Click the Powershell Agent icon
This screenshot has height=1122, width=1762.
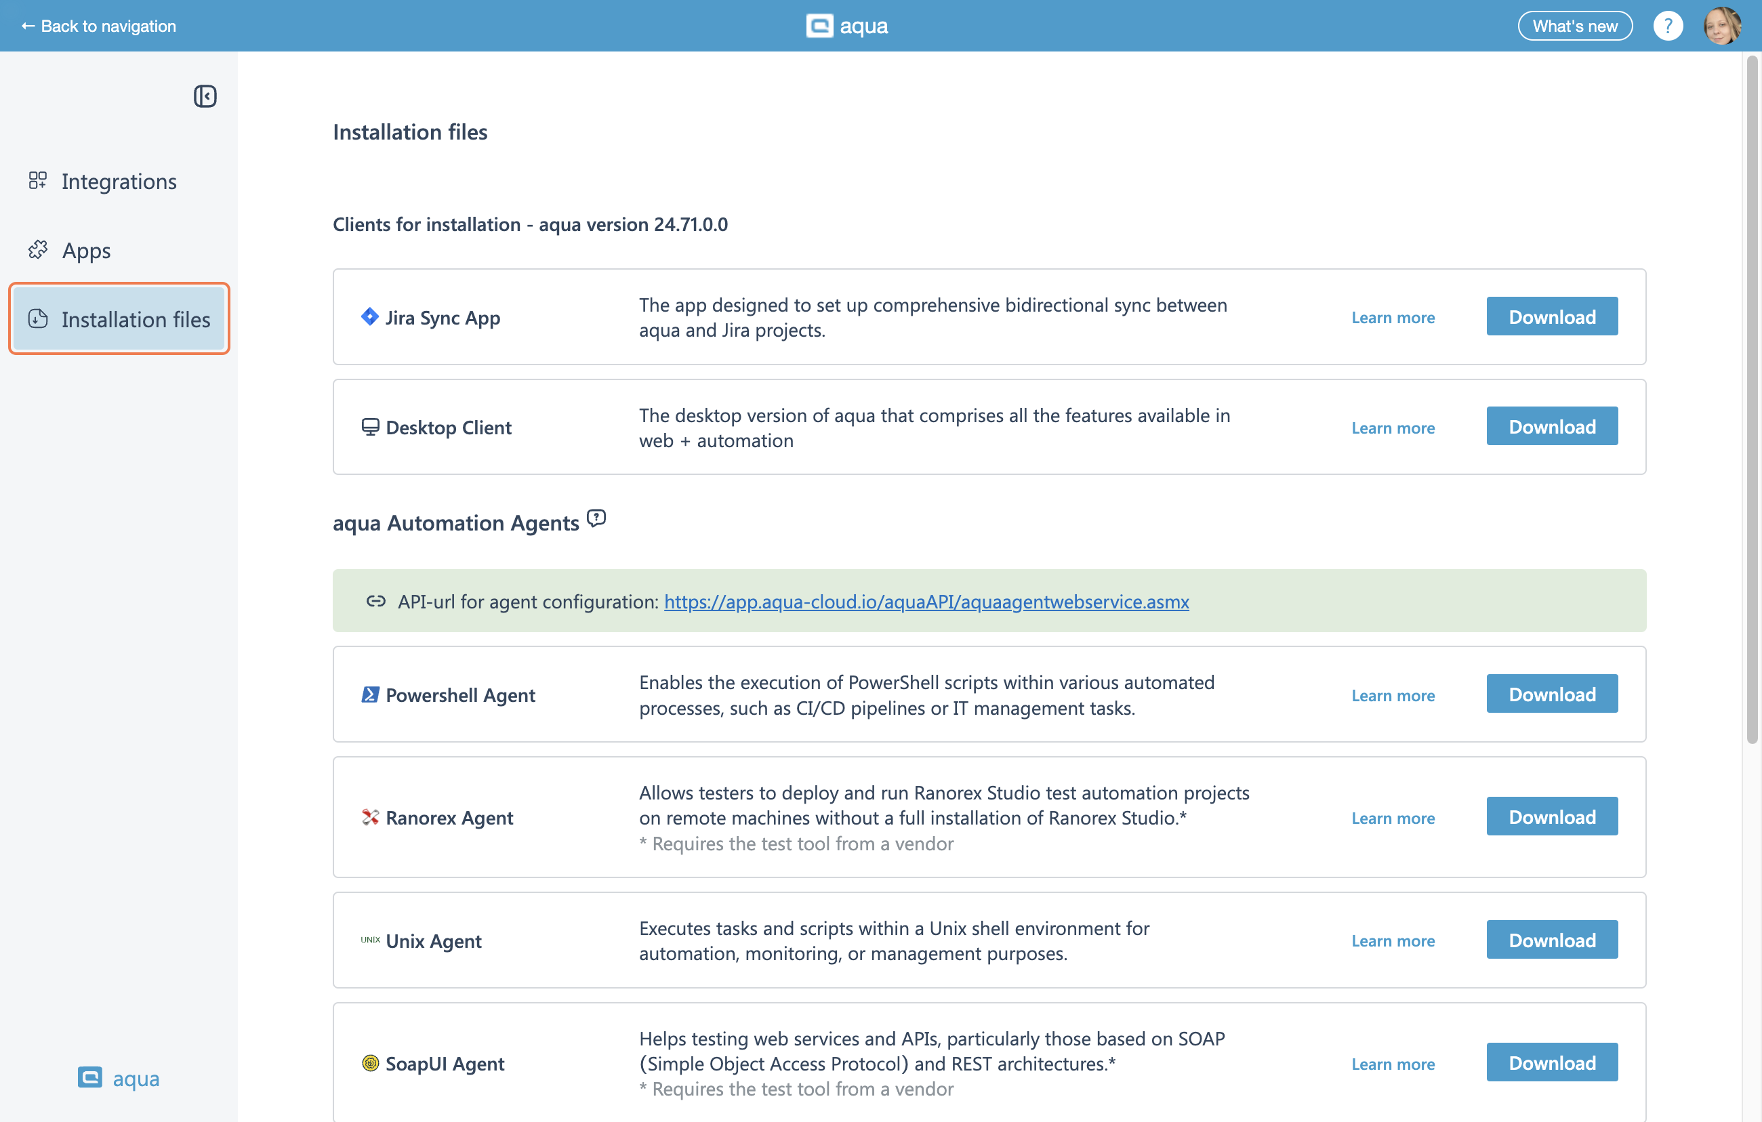click(370, 694)
